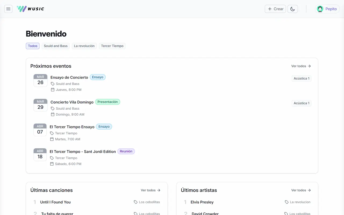Switch to the Tercer Tiempo filter
The height and width of the screenshot is (215, 344).
tap(112, 46)
